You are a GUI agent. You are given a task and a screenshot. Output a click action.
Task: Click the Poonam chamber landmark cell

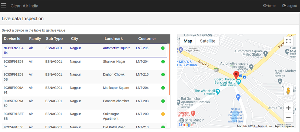(x=116, y=101)
